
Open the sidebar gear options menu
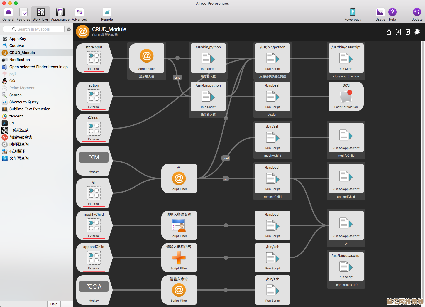click(x=69, y=29)
